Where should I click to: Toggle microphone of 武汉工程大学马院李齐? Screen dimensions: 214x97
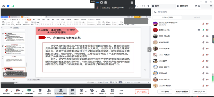click(x=203, y=24)
